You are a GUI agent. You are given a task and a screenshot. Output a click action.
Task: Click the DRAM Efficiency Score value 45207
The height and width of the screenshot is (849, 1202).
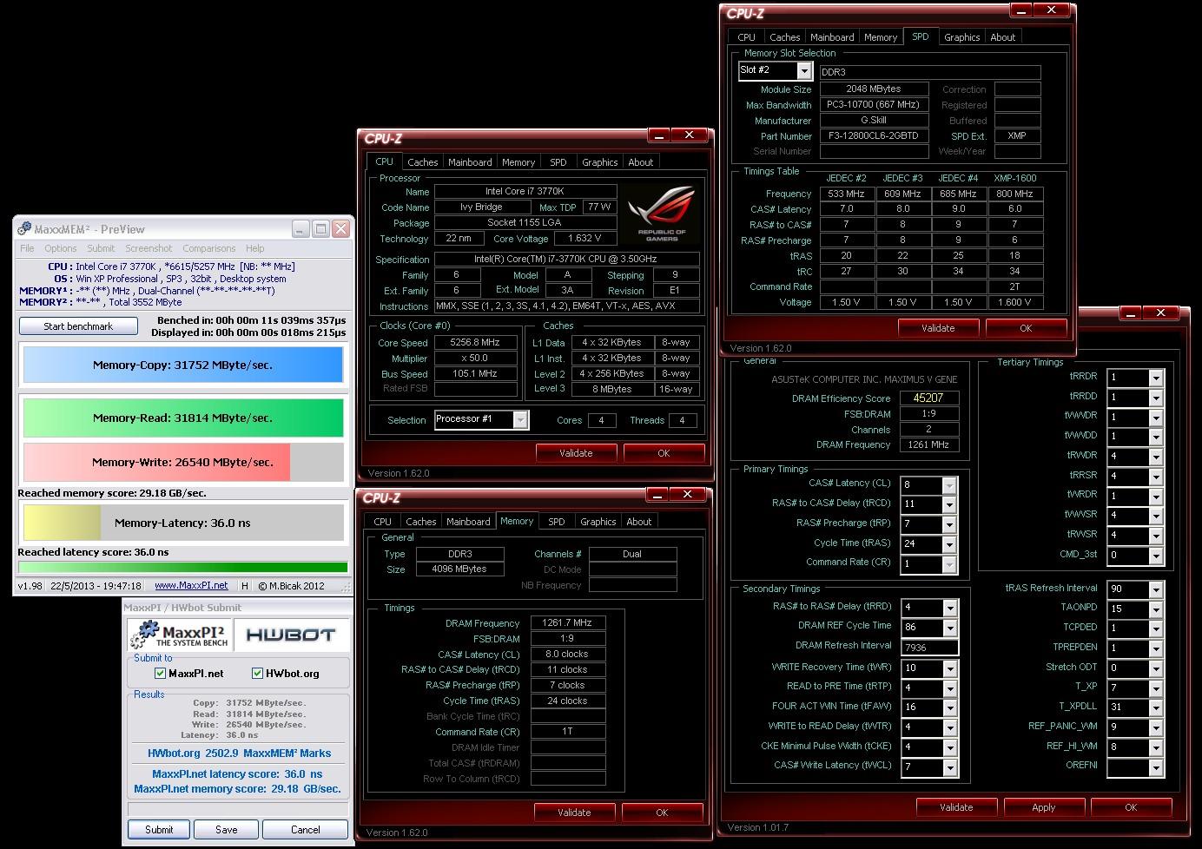click(928, 398)
